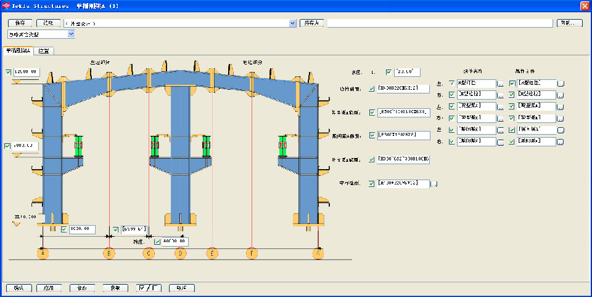Click the save-as name input field
The width and height of the screenshot is (592, 297).
(440, 23)
